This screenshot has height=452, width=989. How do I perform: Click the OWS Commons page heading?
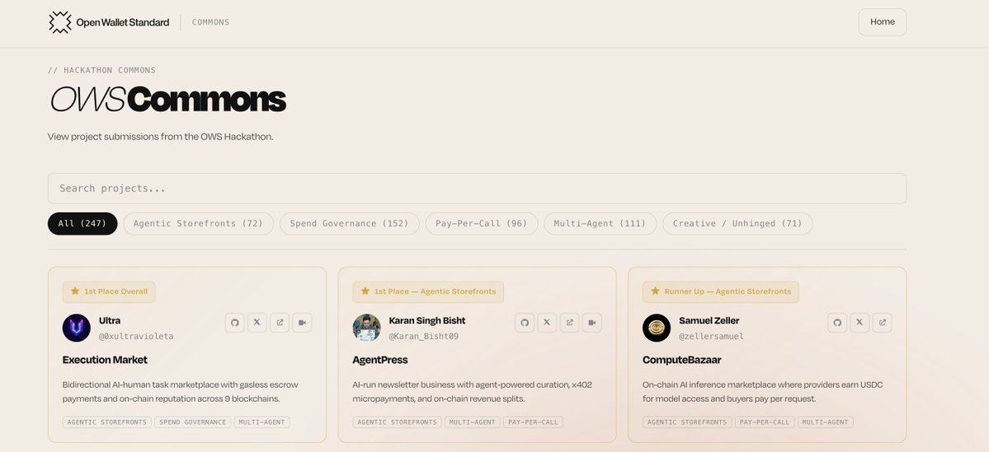[x=167, y=100]
